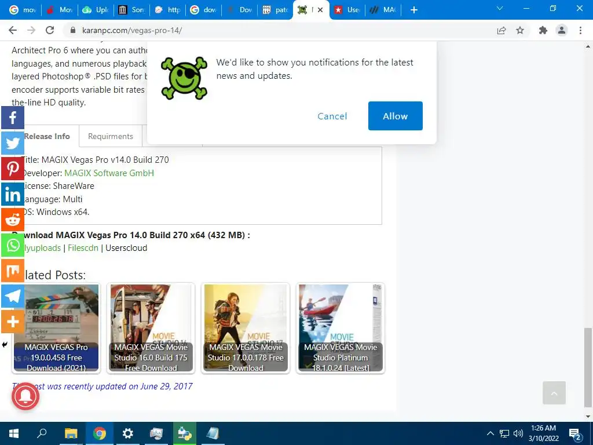Switch to Requirments tab

[111, 136]
